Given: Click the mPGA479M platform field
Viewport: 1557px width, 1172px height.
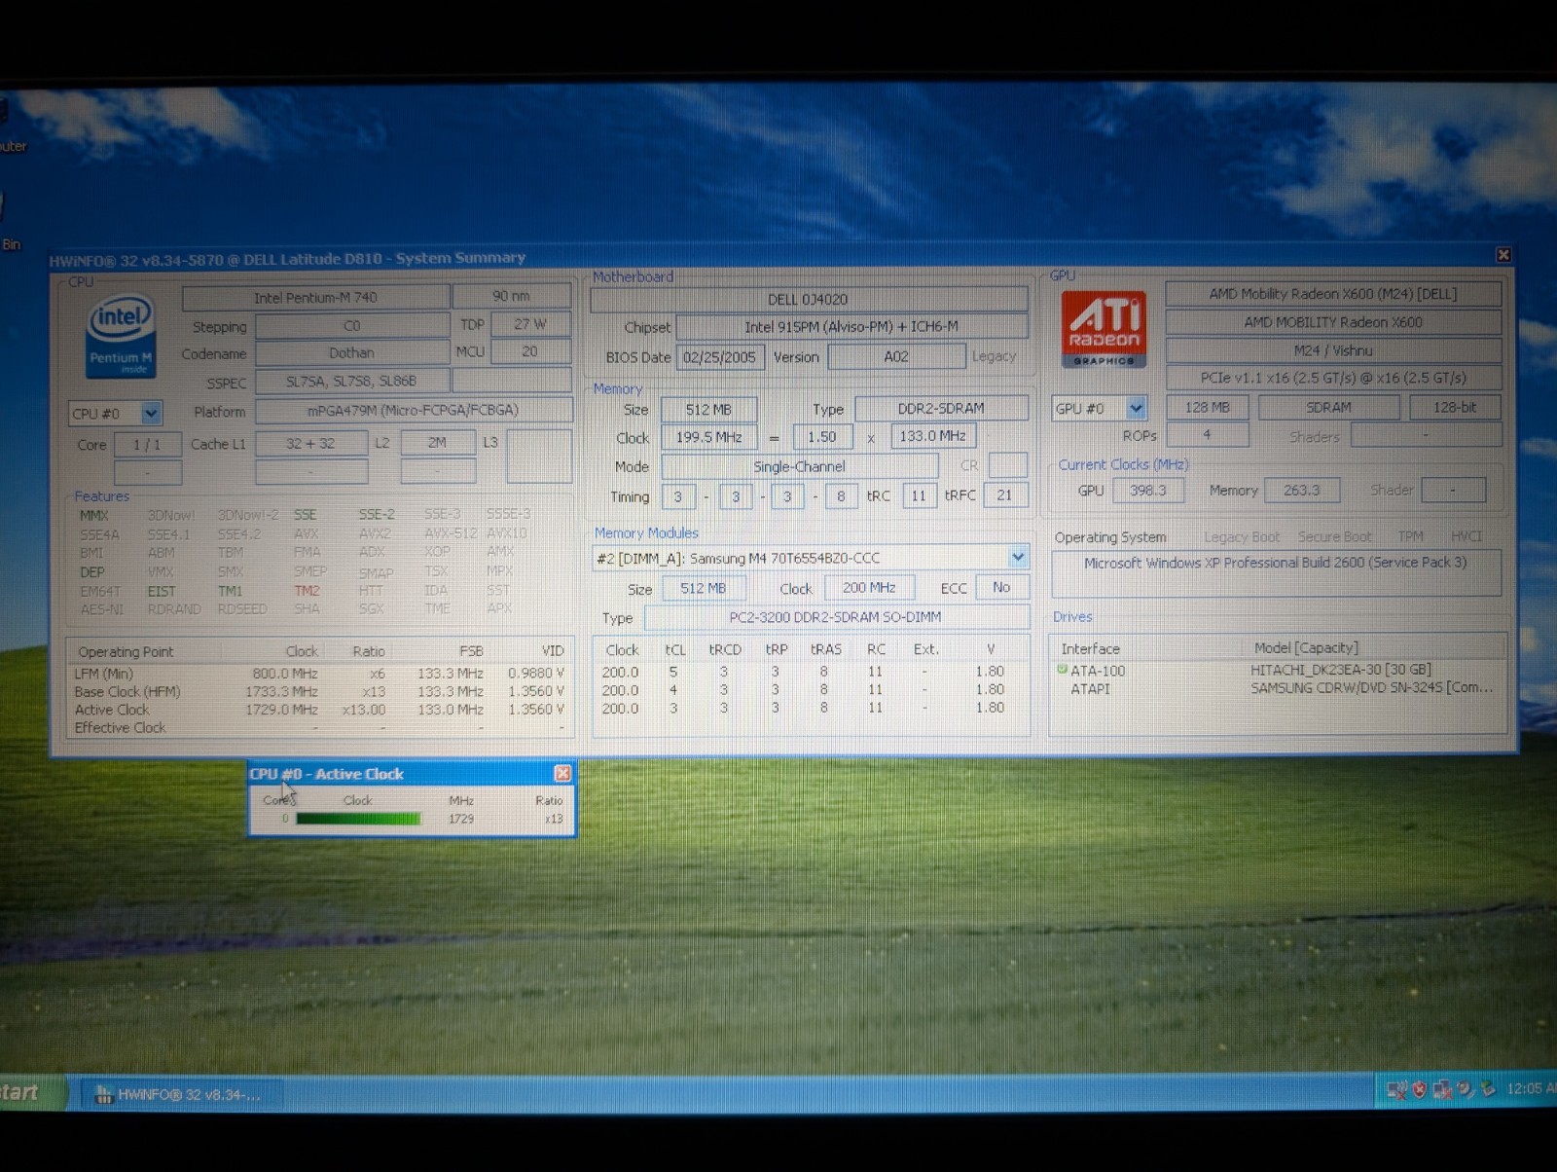Looking at the screenshot, I should click(x=414, y=410).
